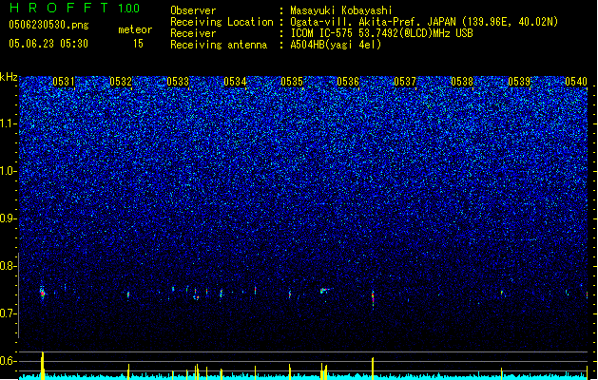The width and height of the screenshot is (598, 380).
Task: Click the 0540 time marker label
Action: (576, 82)
